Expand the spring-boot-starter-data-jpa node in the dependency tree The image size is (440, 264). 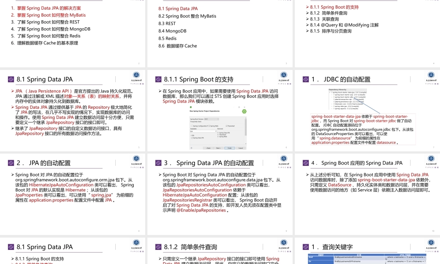tap(330, 92)
